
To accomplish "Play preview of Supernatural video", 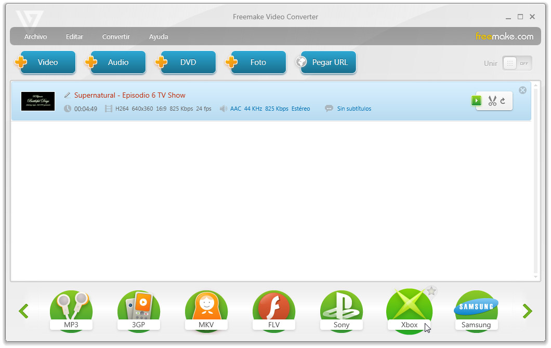I will (476, 101).
